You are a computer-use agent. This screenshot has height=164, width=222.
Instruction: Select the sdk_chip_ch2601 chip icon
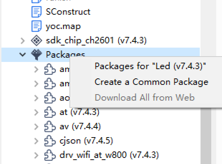click(x=37, y=40)
